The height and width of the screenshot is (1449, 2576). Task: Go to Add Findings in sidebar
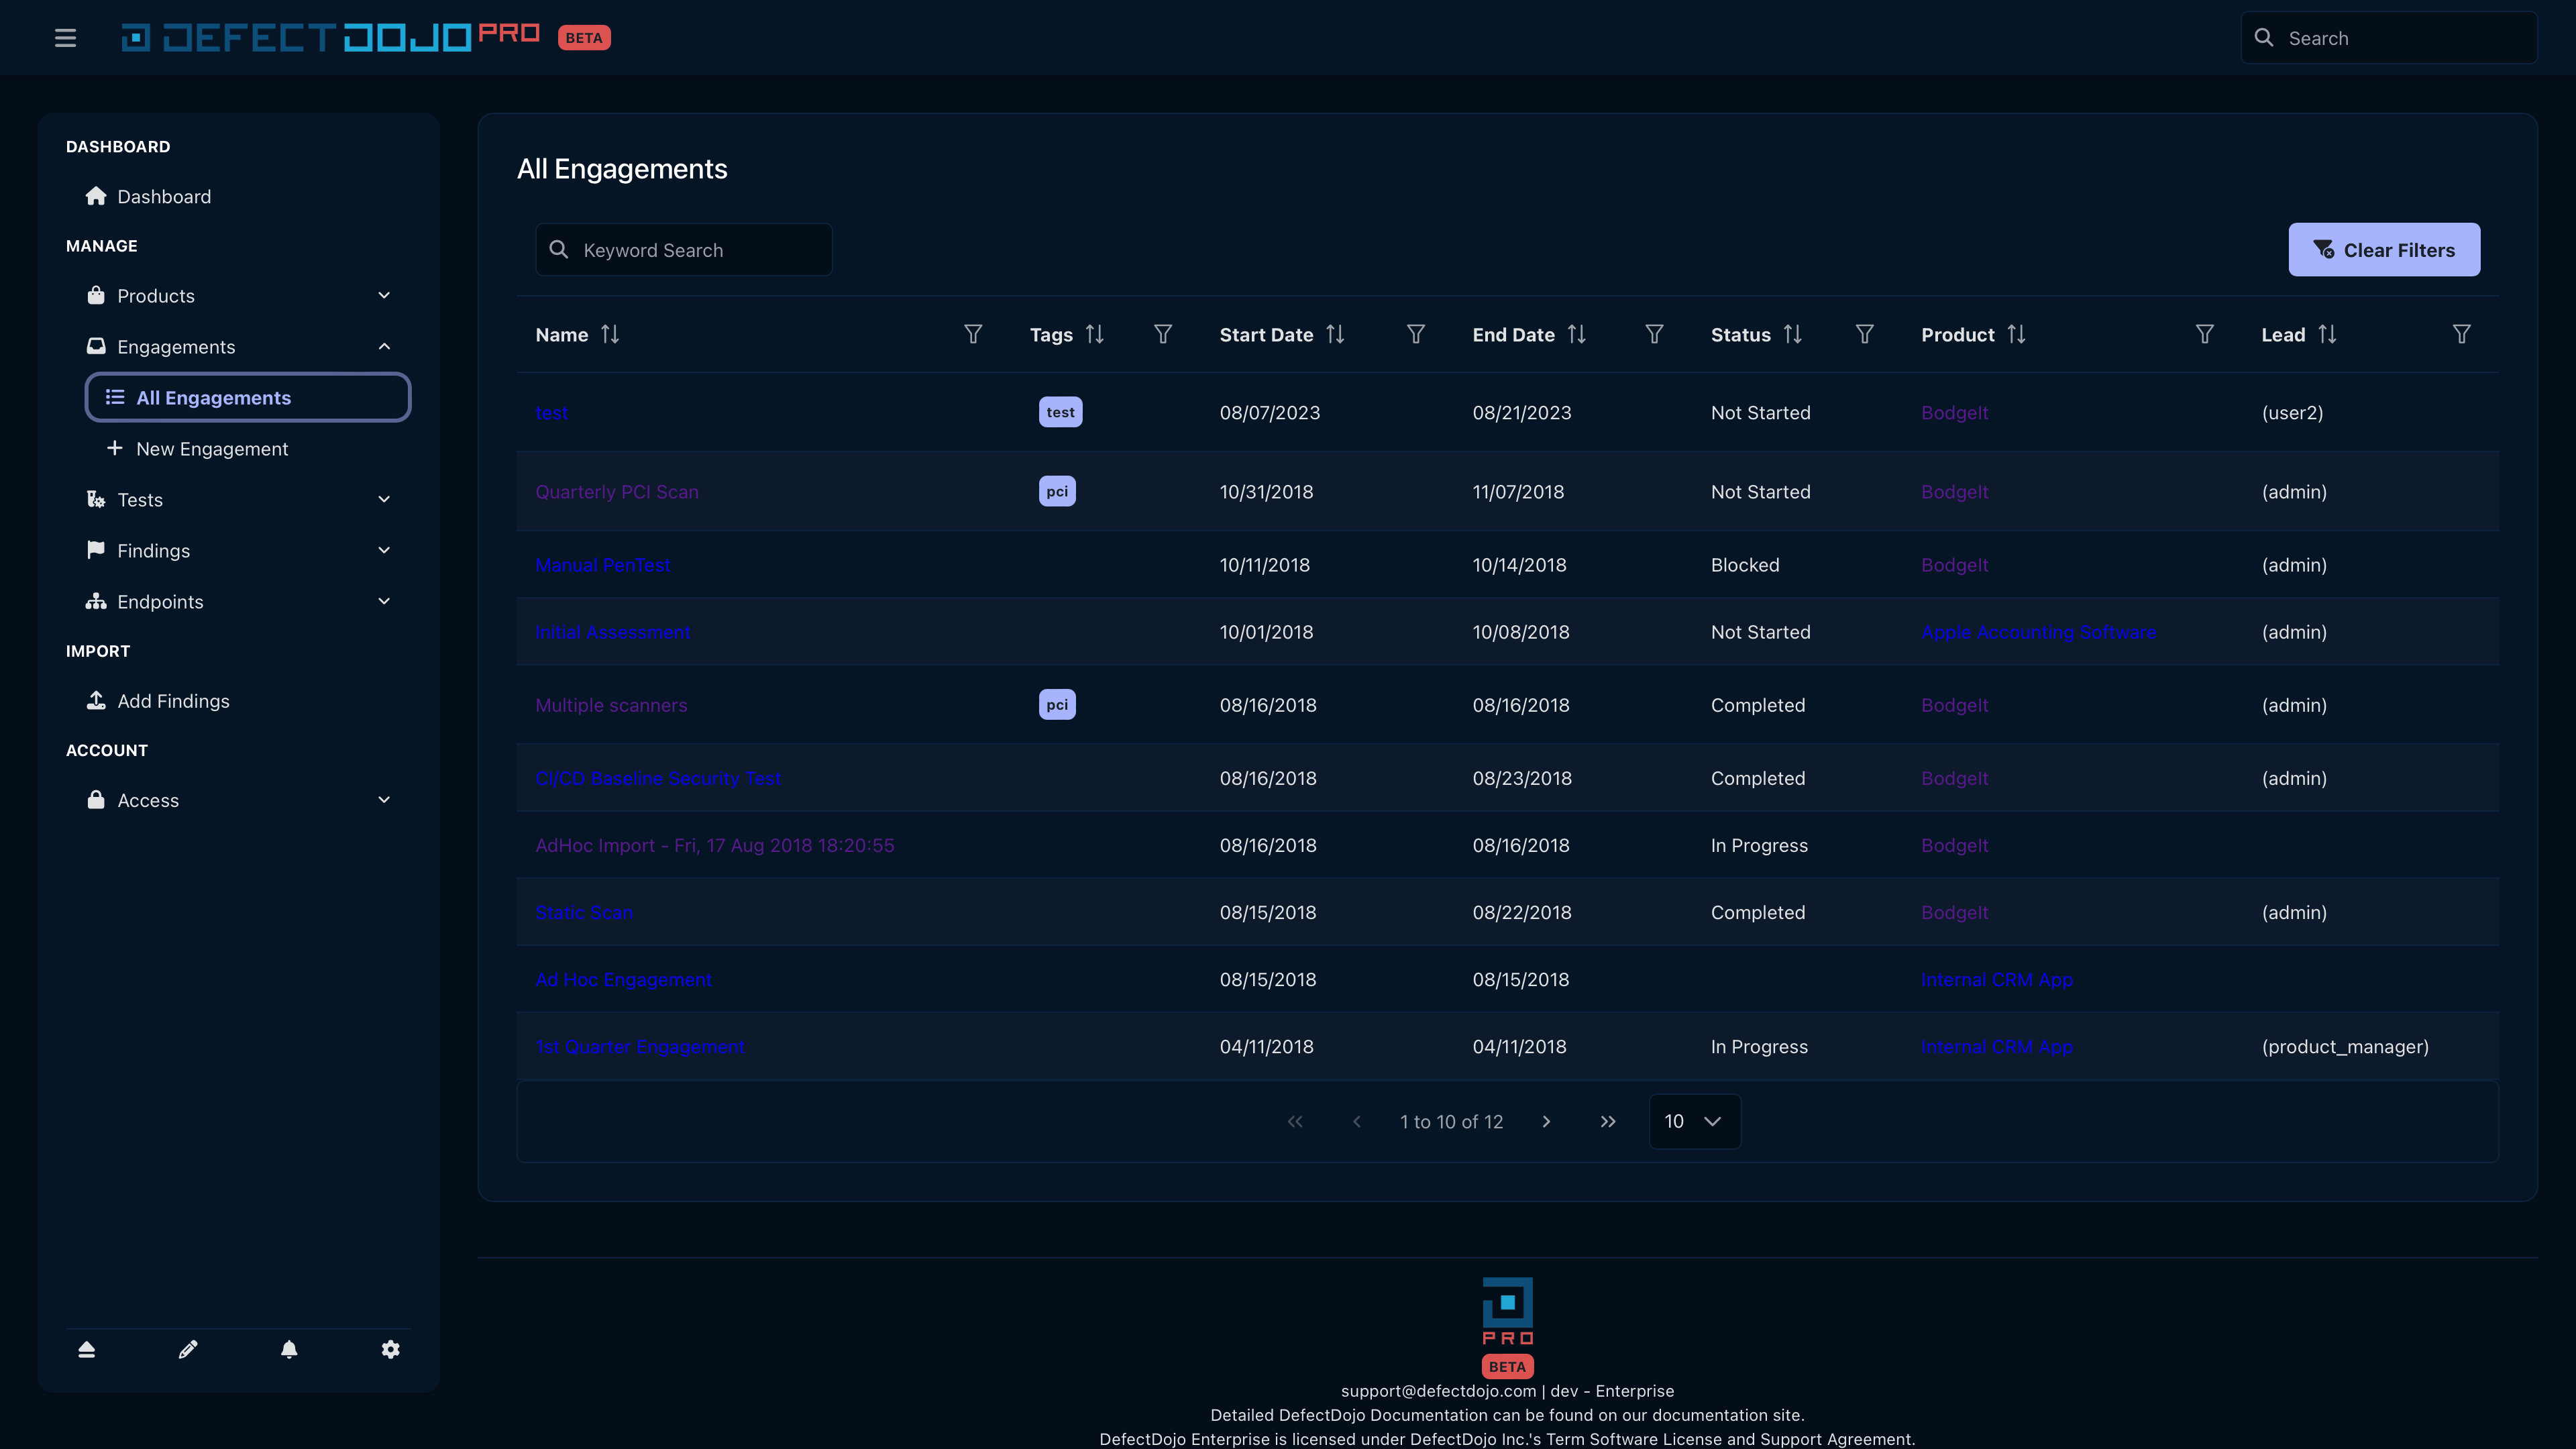coord(173,701)
